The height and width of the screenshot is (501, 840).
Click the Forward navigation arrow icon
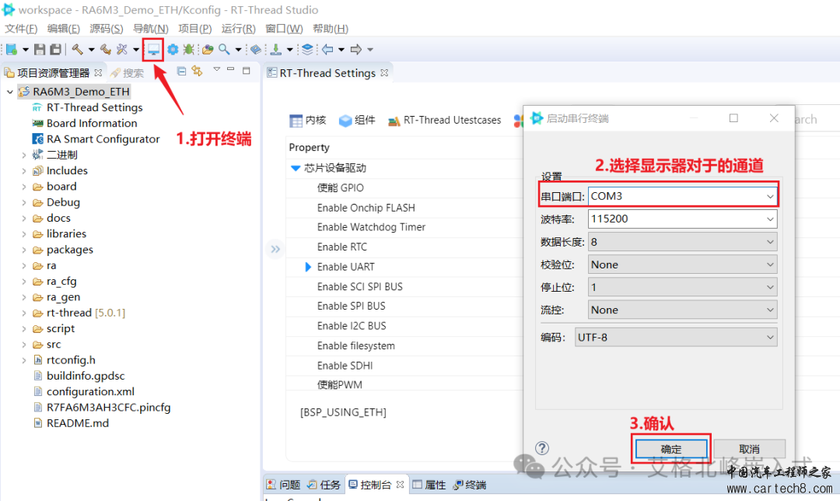pos(355,49)
